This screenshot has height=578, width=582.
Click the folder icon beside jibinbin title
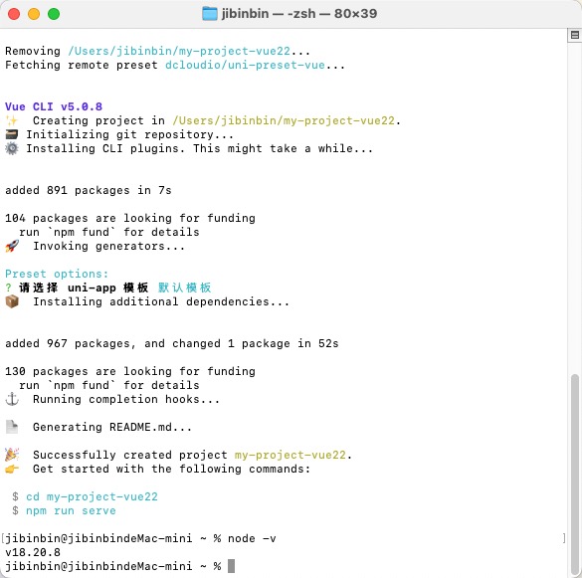[210, 14]
